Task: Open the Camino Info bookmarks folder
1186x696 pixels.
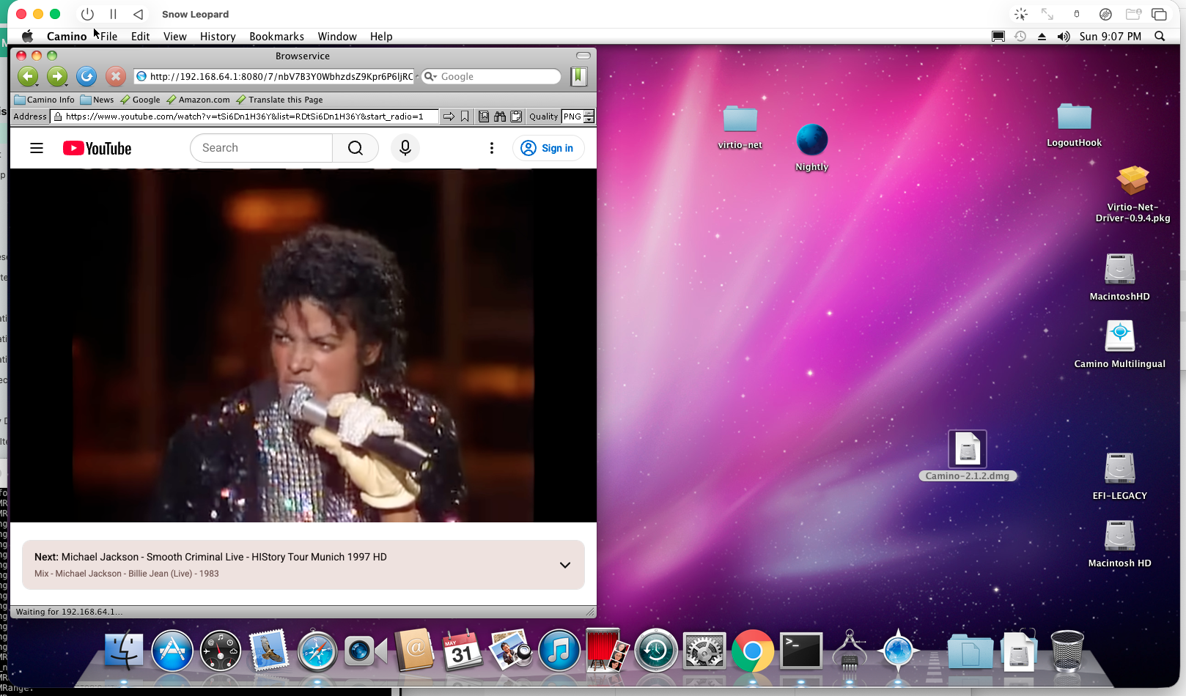Action: coord(45,100)
